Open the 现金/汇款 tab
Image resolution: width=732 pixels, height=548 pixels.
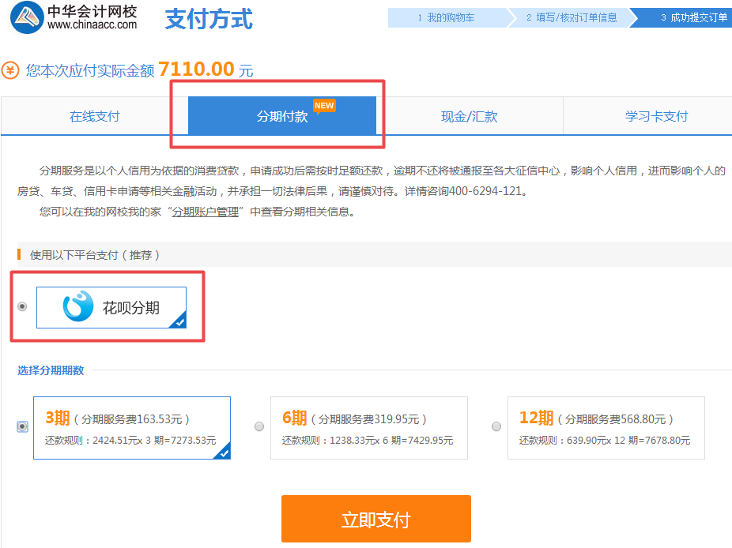pos(470,116)
